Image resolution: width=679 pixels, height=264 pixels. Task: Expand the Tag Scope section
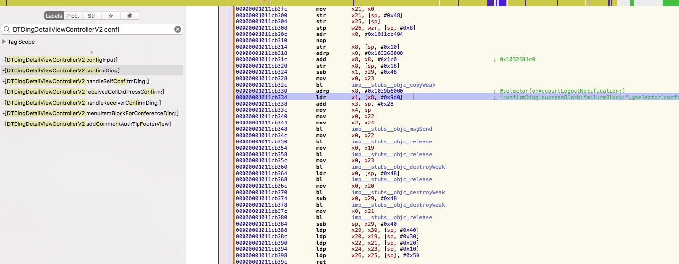[x=4, y=42]
